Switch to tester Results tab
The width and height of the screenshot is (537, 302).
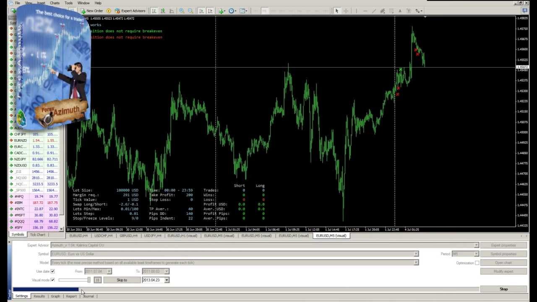click(39, 296)
